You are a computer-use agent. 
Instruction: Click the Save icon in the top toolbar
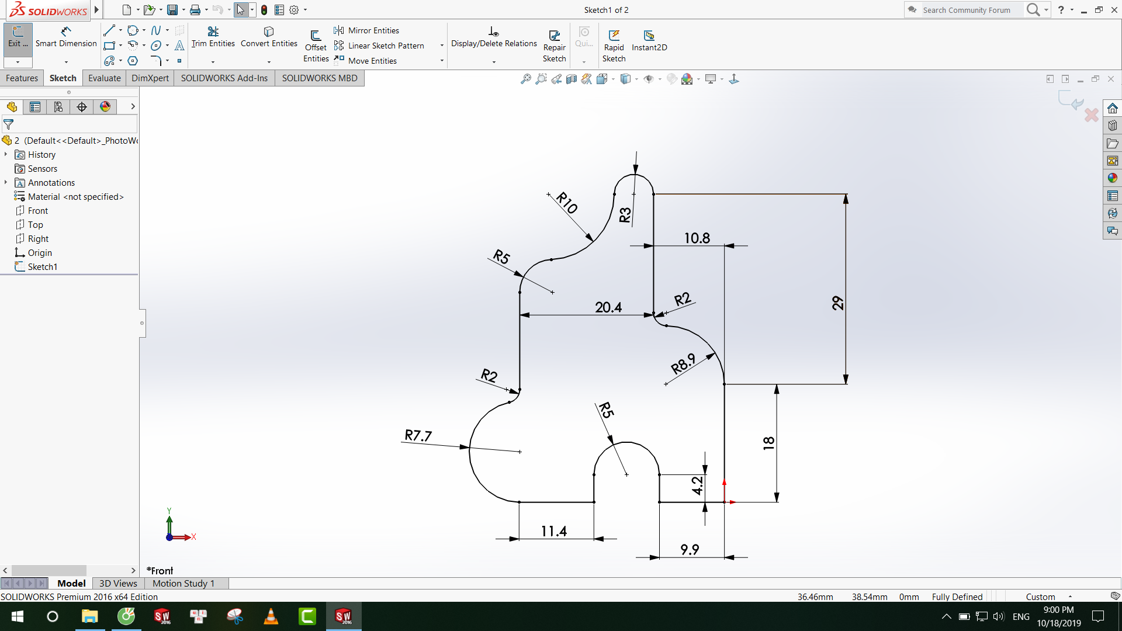172,10
